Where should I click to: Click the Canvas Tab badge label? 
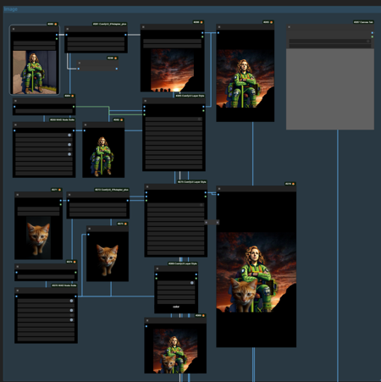click(363, 22)
